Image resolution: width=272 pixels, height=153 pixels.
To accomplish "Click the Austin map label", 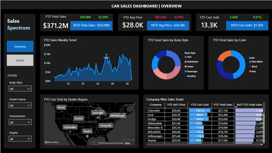I will tap(87, 131).
